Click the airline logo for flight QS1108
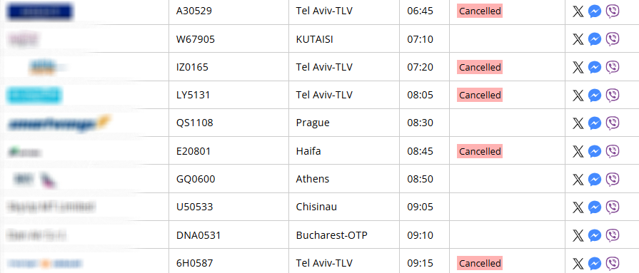Viewport: 639px width, 273px height. coord(59,123)
